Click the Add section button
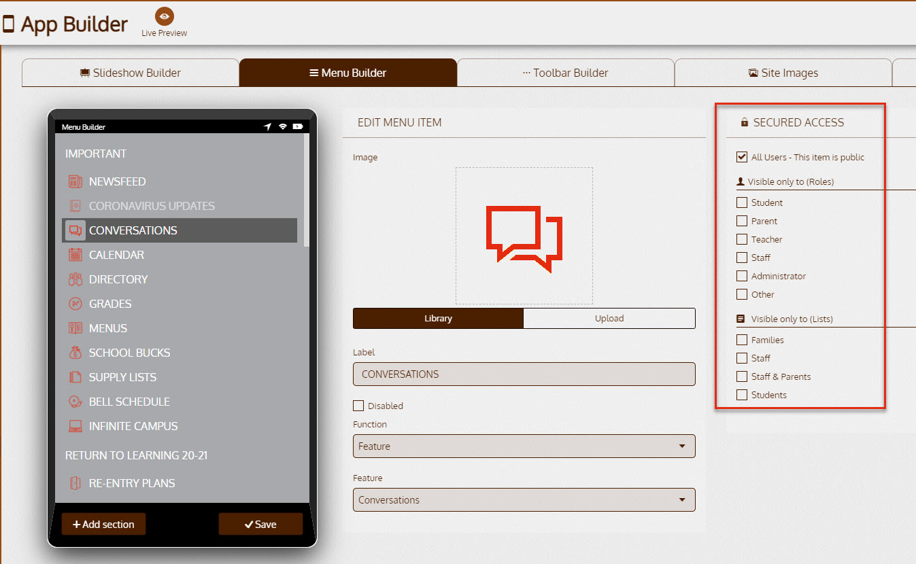Screen dimensions: 916x564 [x=103, y=524]
